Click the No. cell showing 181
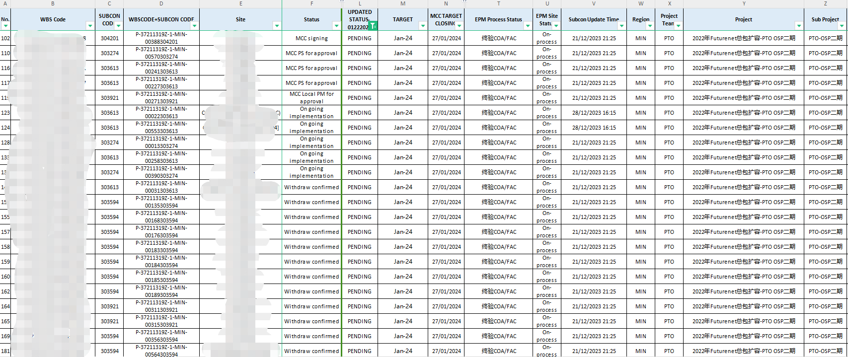Image resolution: width=848 pixels, height=357 pixels. 5,351
